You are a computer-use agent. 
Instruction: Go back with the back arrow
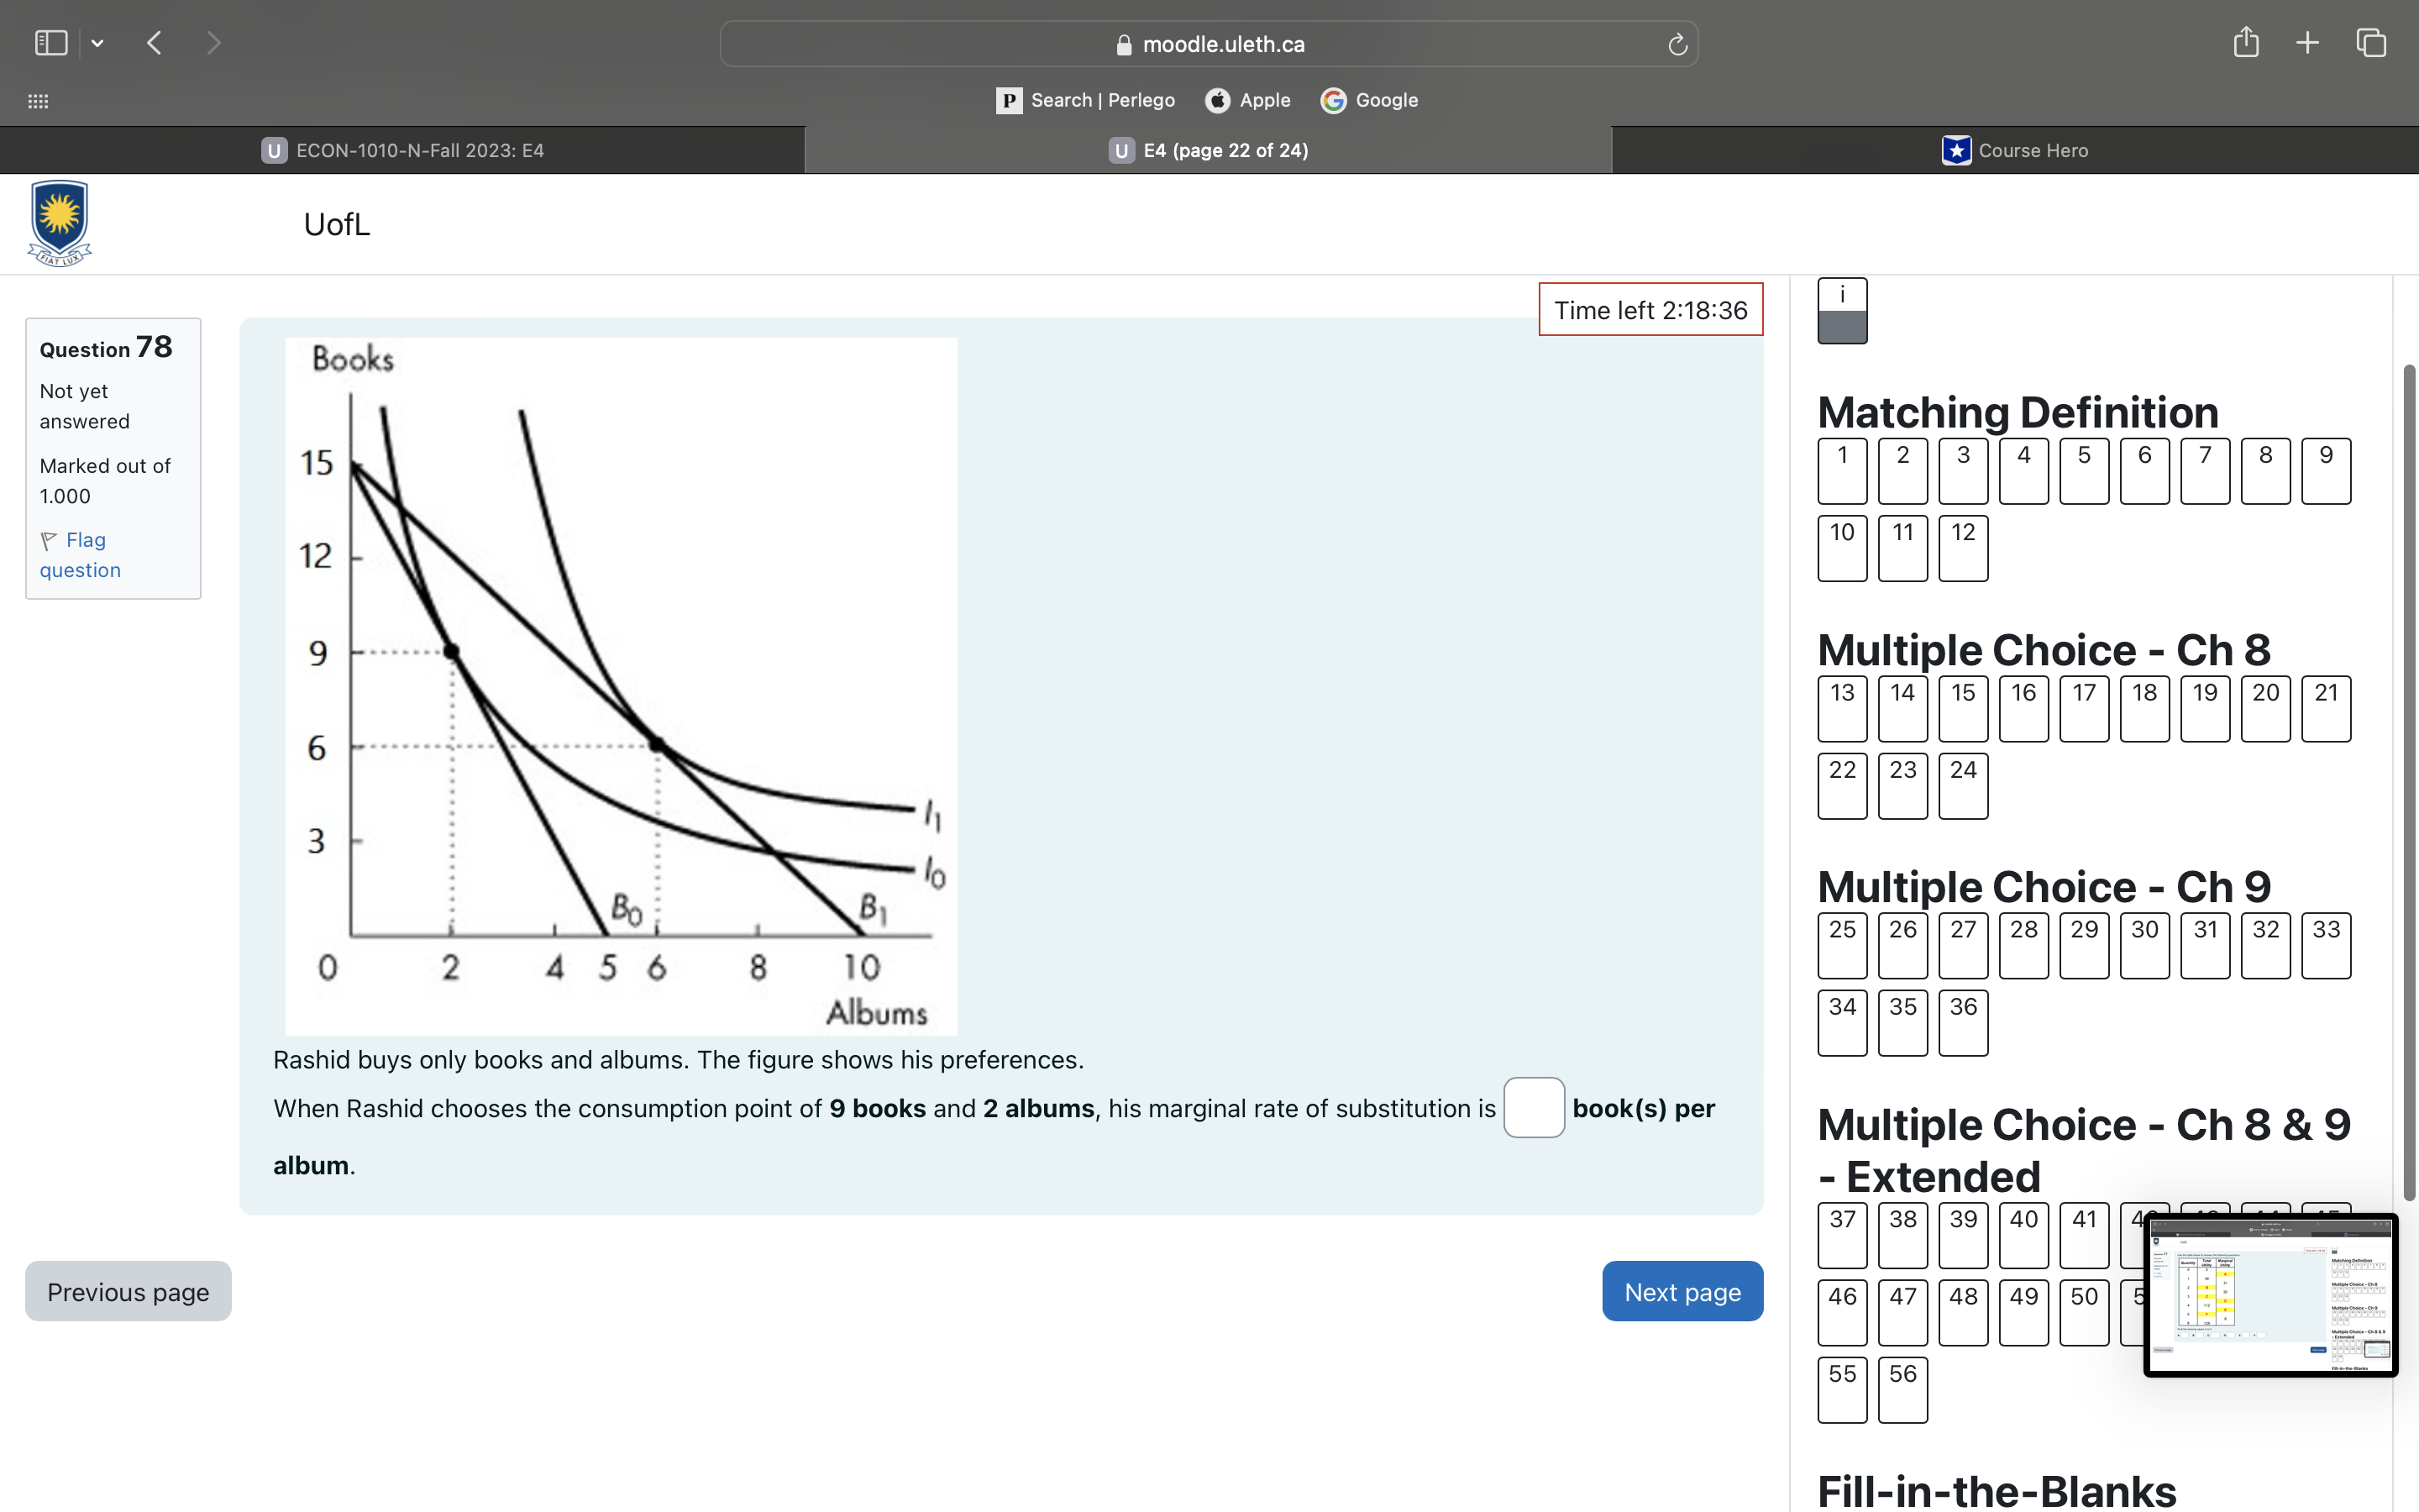tap(154, 43)
